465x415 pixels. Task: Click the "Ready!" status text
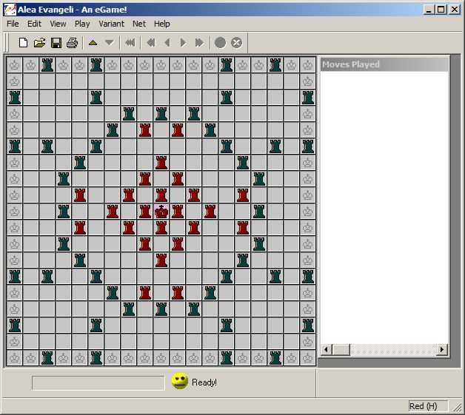click(204, 382)
